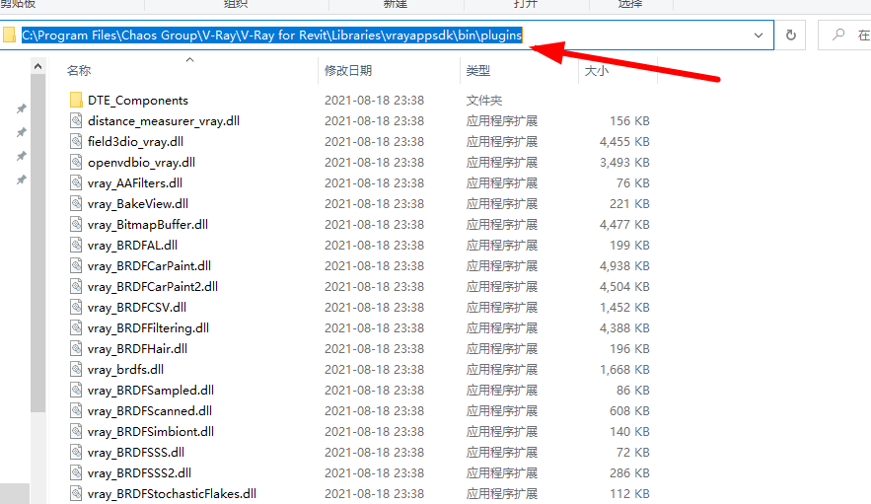This screenshot has height=504, width=871.
Task: Click the folder icon in the address bar
Action: (x=9, y=35)
